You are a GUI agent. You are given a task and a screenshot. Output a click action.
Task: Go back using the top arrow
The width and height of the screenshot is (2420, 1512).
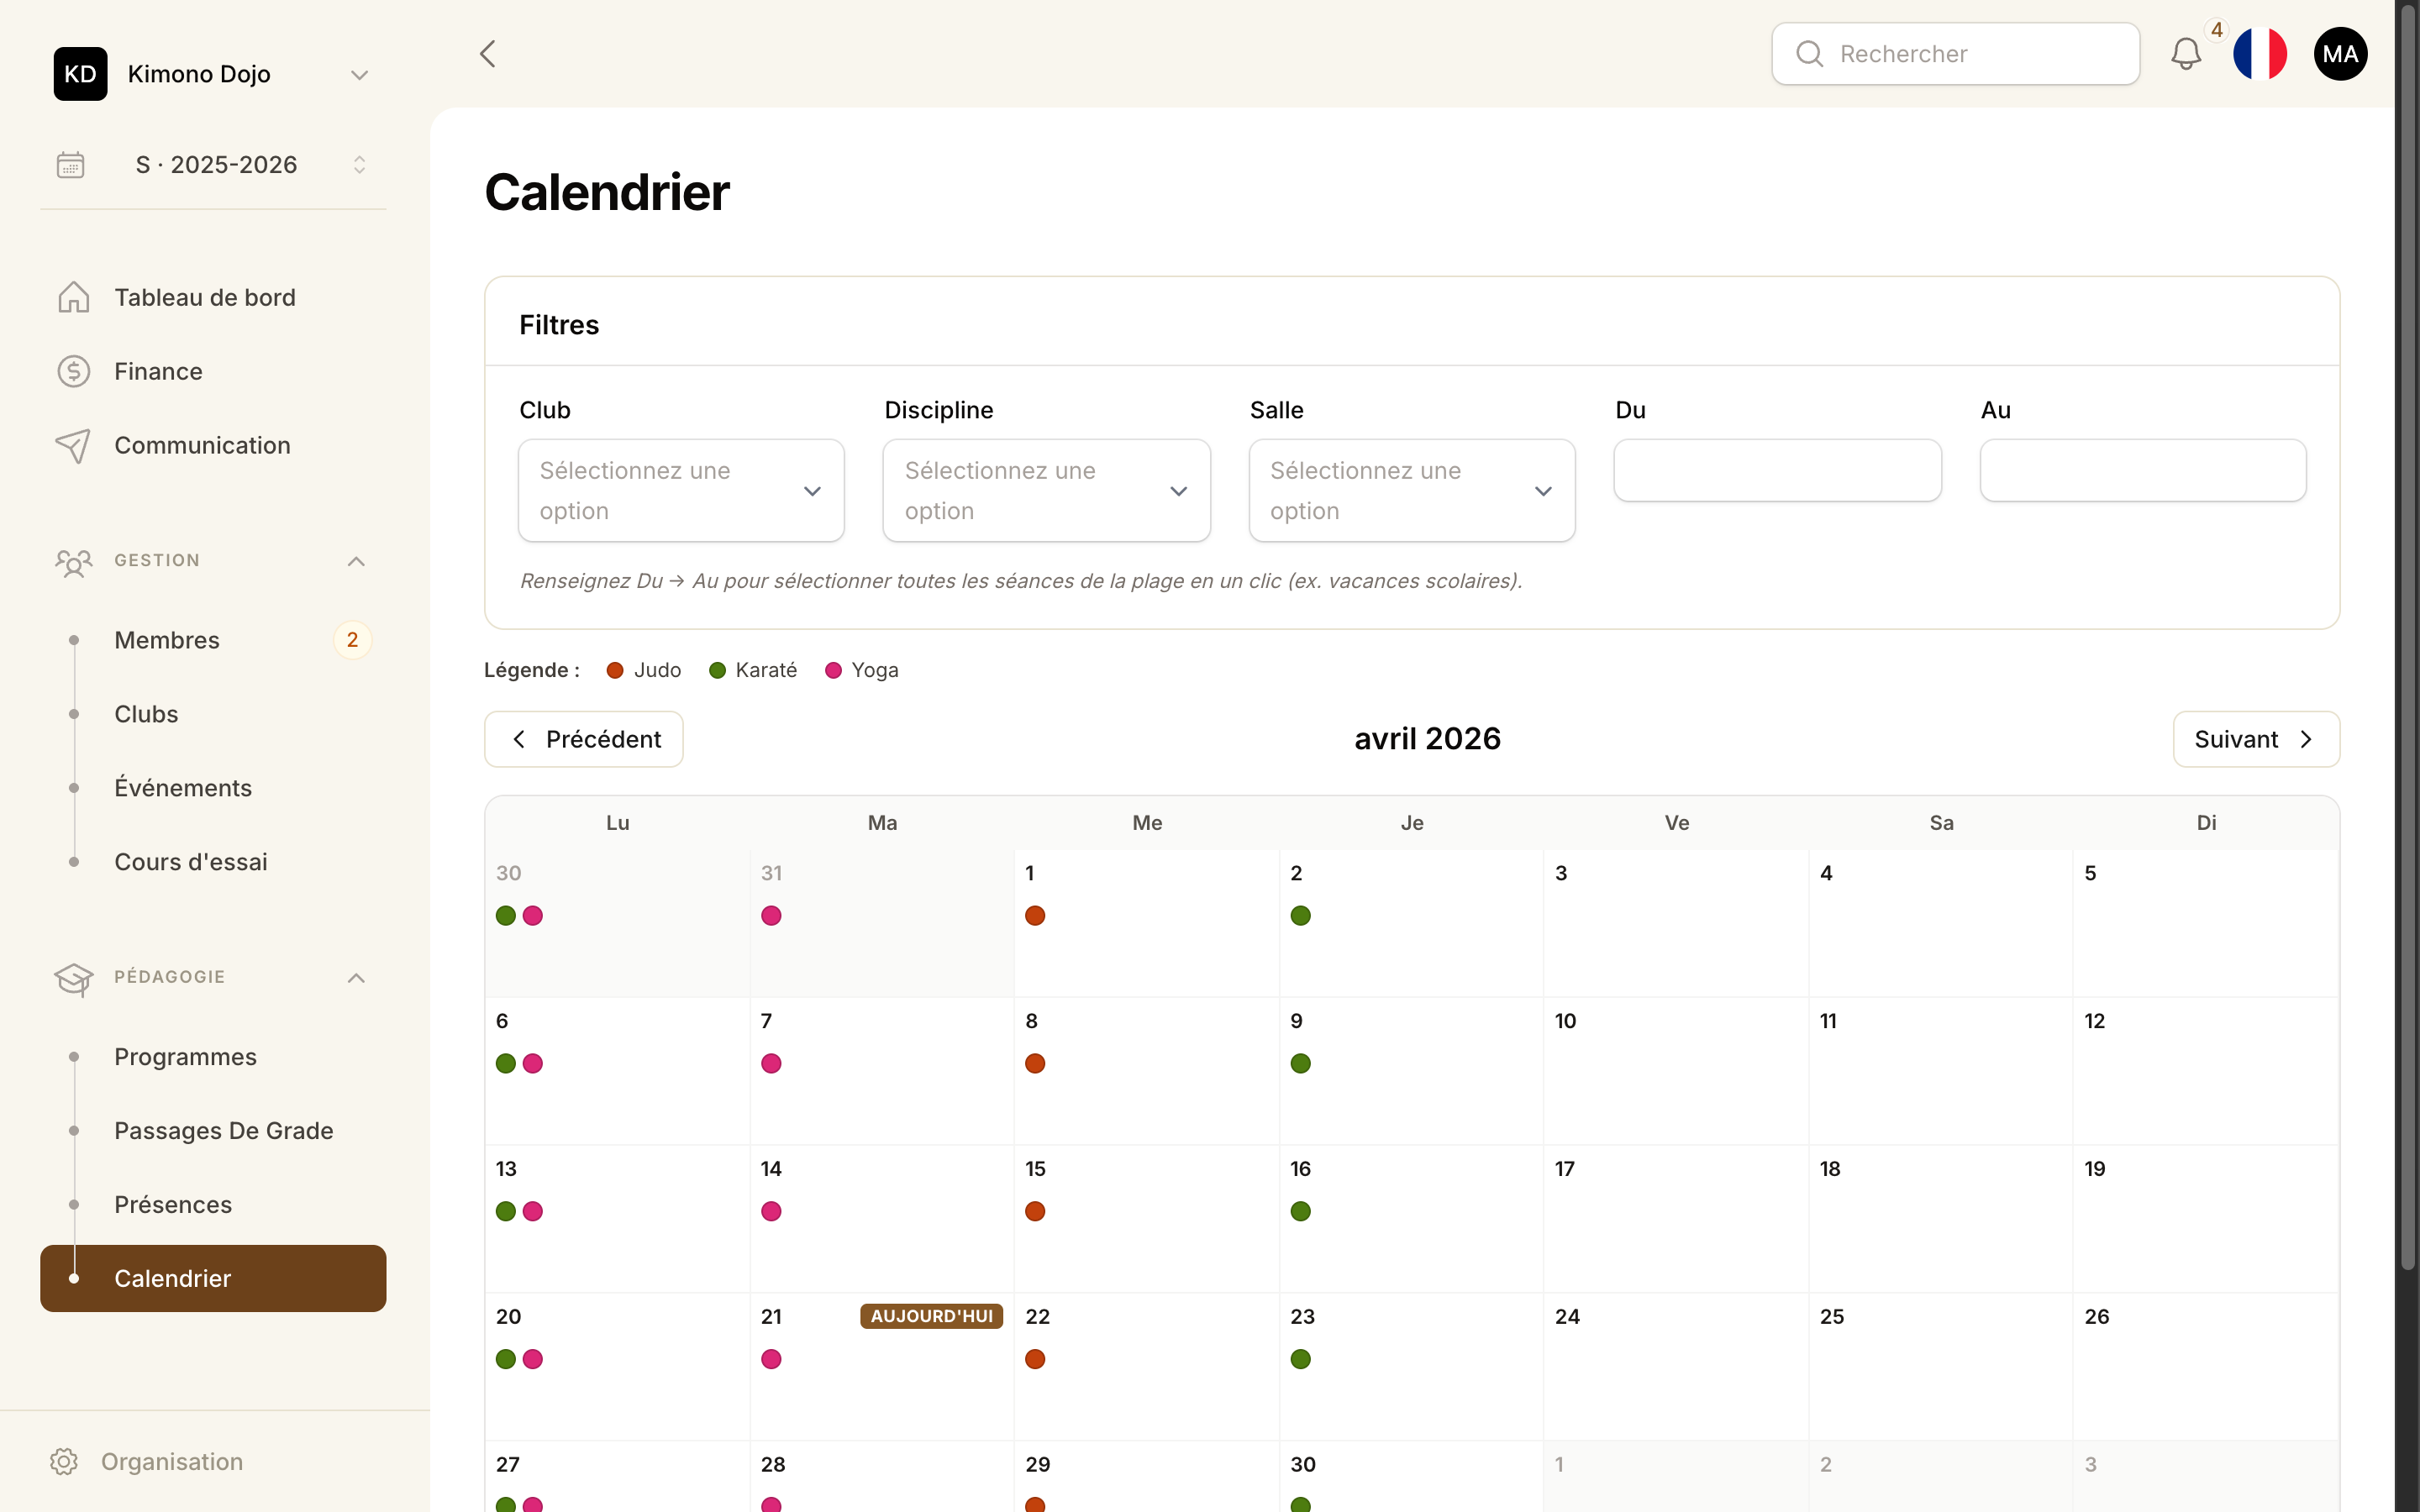(488, 54)
